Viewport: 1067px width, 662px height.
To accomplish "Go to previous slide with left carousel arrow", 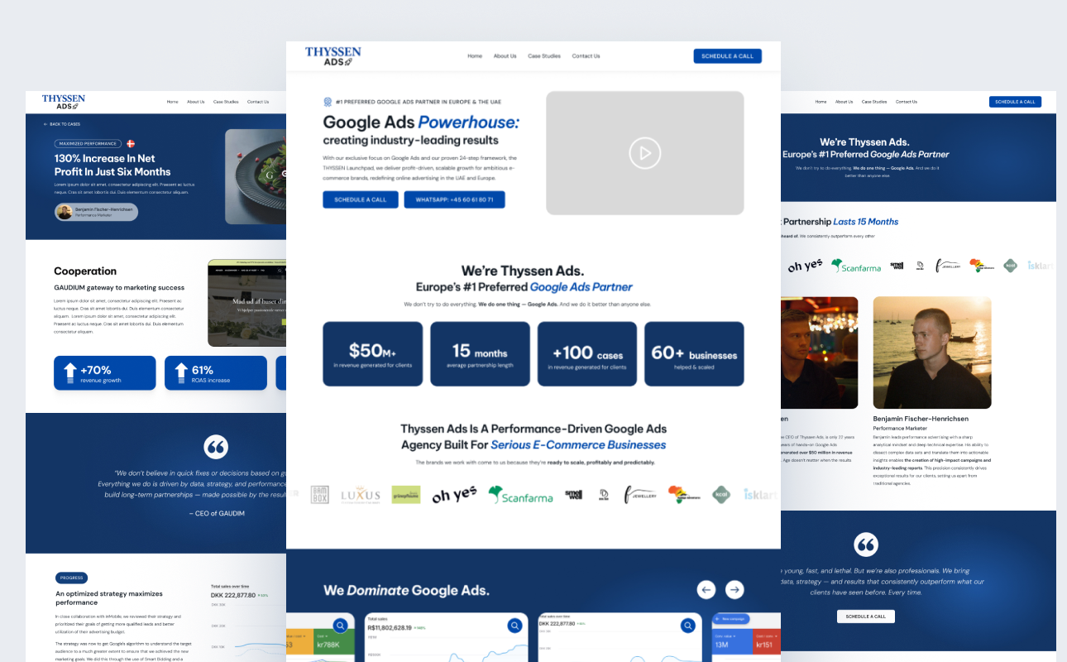I will (x=706, y=589).
